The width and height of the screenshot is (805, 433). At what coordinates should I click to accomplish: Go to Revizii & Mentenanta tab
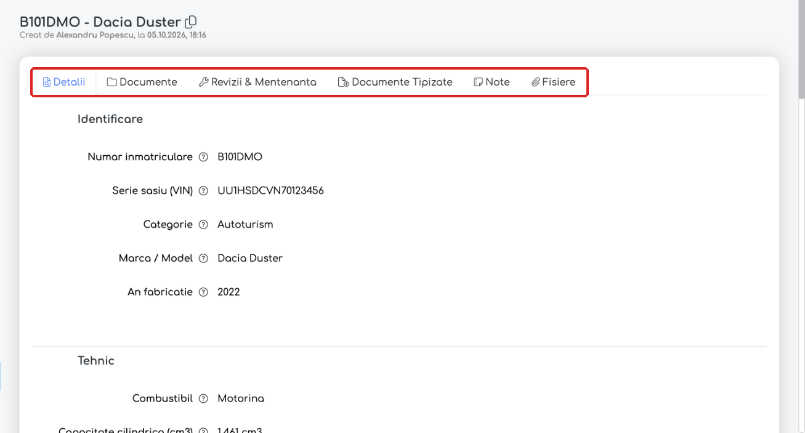pyautogui.click(x=257, y=82)
